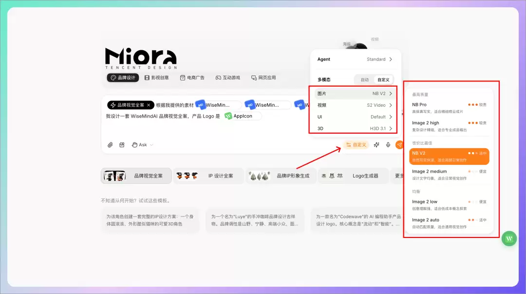Choose the Logo生成器 template button
526x294 pixels.
[354, 176]
